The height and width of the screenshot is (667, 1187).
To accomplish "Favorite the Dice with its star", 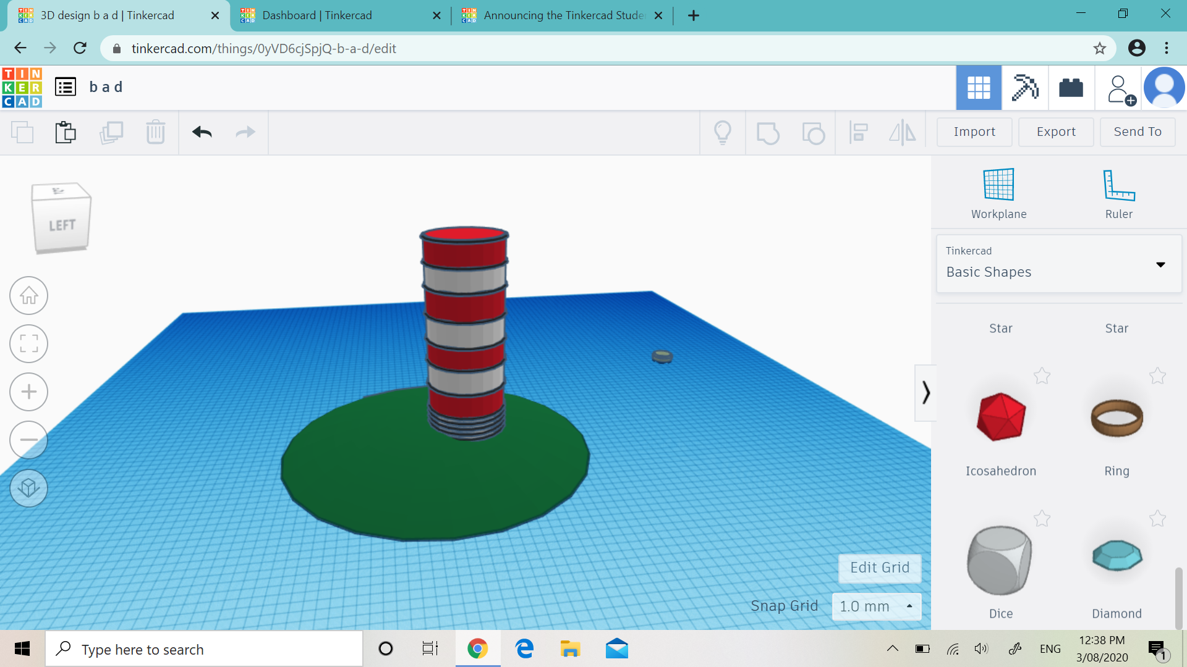I will point(1042,518).
